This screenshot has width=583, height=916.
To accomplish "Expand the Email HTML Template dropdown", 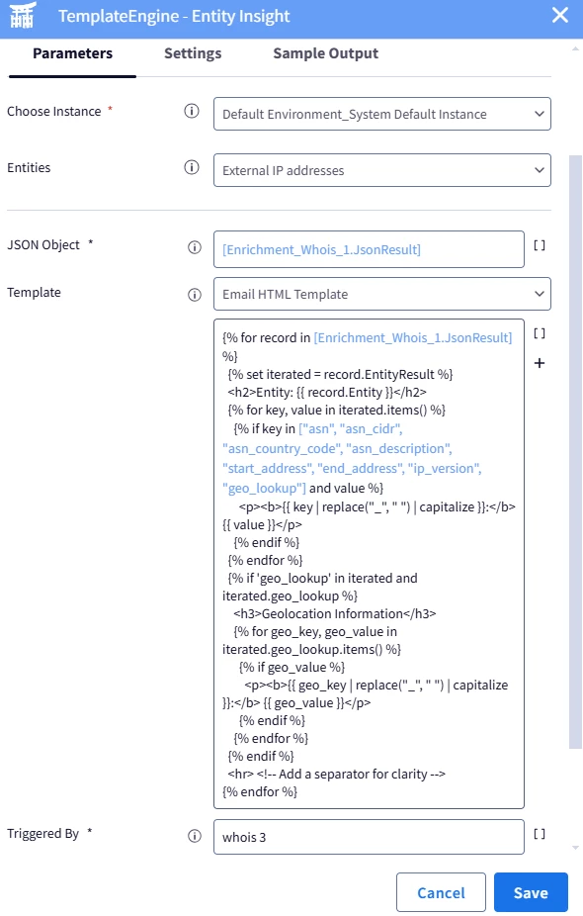I will 382,294.
